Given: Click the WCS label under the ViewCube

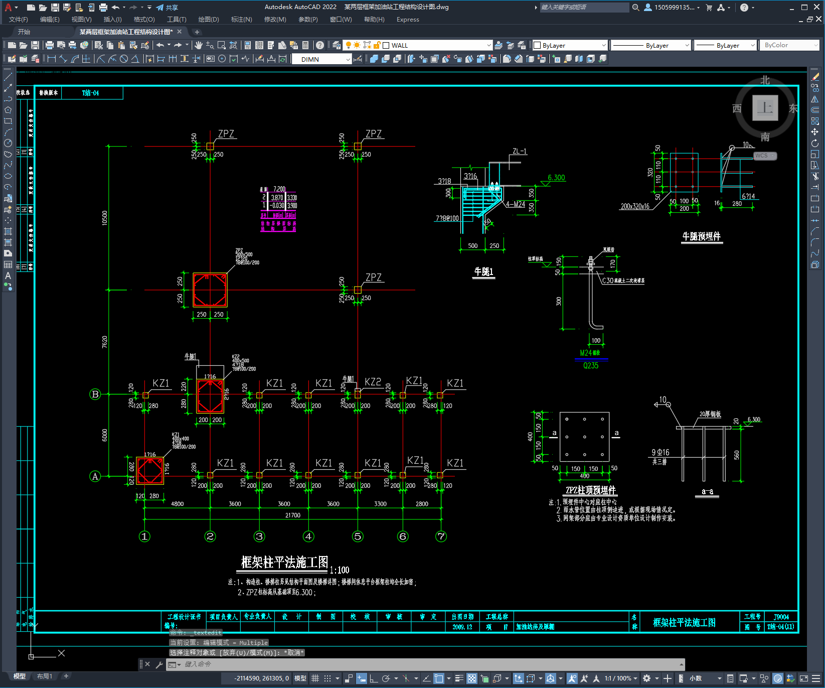Looking at the screenshot, I should click(x=764, y=156).
